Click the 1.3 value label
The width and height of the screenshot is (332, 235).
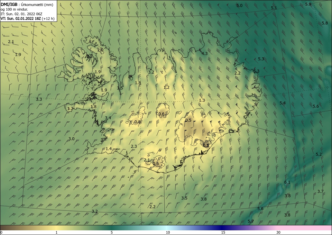pyautogui.click(x=202, y=100)
